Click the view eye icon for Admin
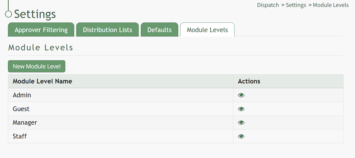355x158 pixels. tap(241, 95)
